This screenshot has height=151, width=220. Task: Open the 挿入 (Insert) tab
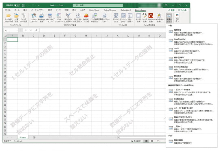pos(25,10)
